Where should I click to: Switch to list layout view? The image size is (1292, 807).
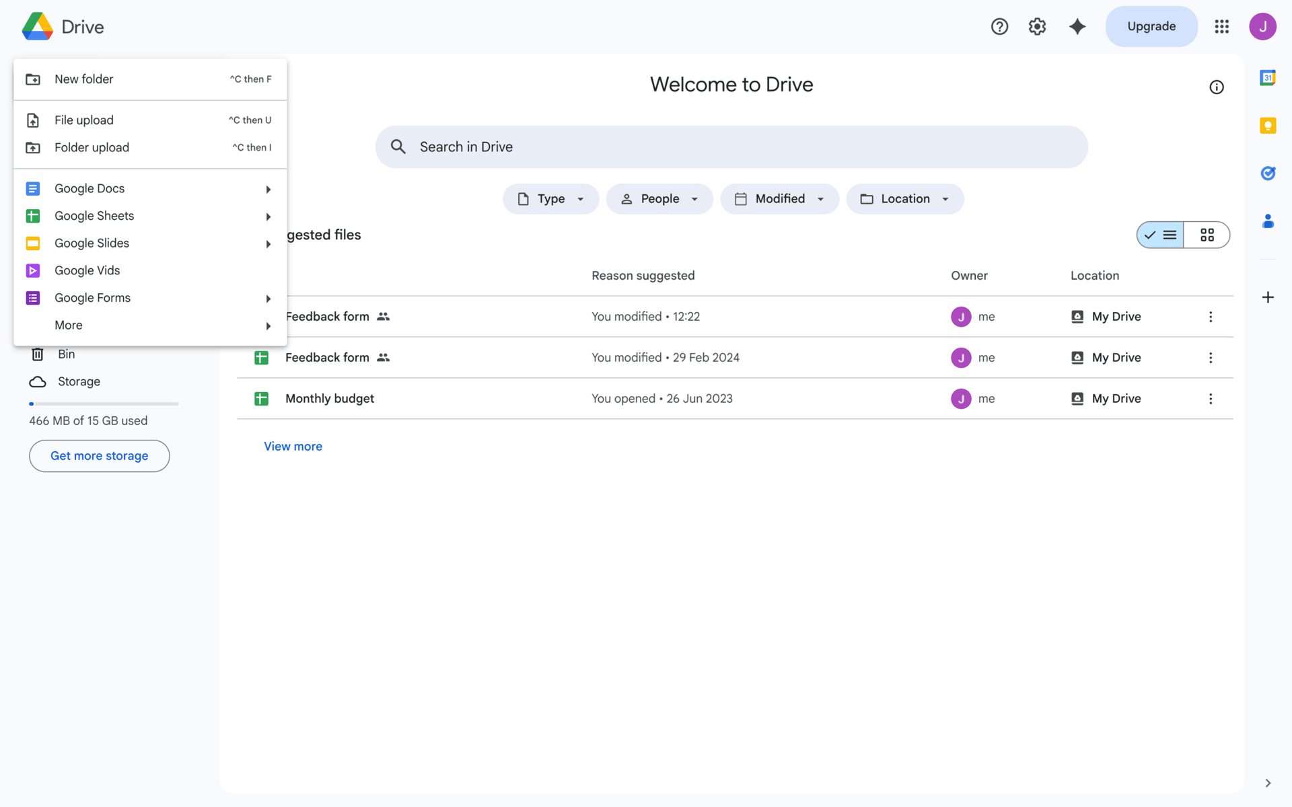[1161, 235]
